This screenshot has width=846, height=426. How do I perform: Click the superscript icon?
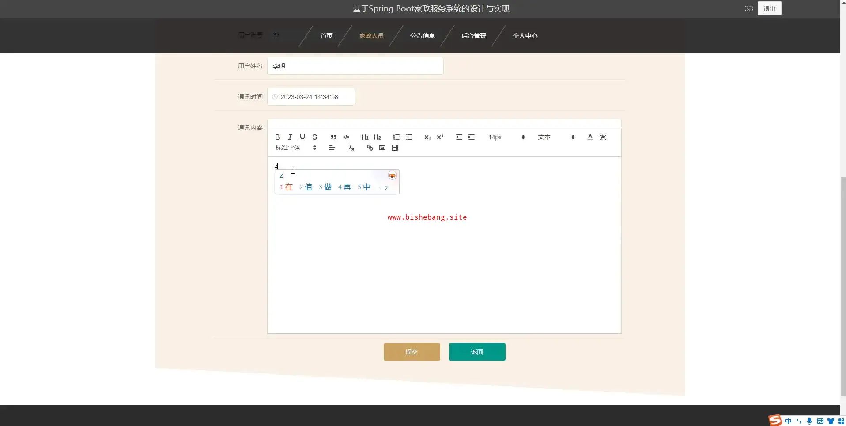(440, 137)
